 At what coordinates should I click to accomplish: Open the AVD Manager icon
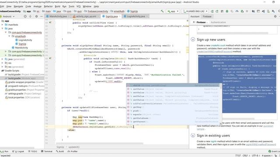[268, 11]
